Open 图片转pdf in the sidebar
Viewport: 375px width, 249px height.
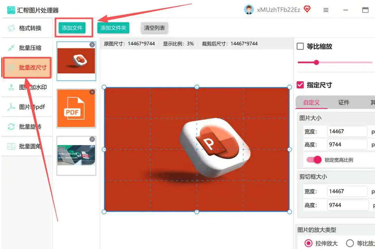[27, 107]
